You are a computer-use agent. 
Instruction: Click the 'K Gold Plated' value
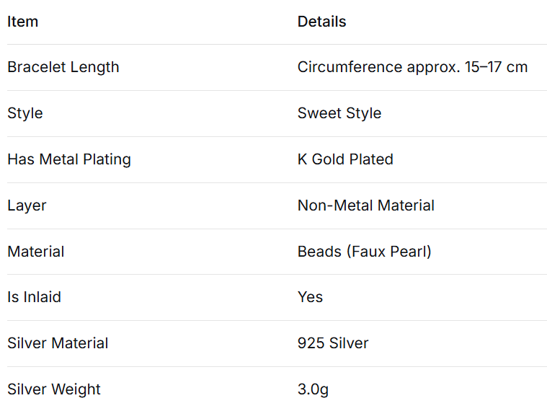point(345,159)
